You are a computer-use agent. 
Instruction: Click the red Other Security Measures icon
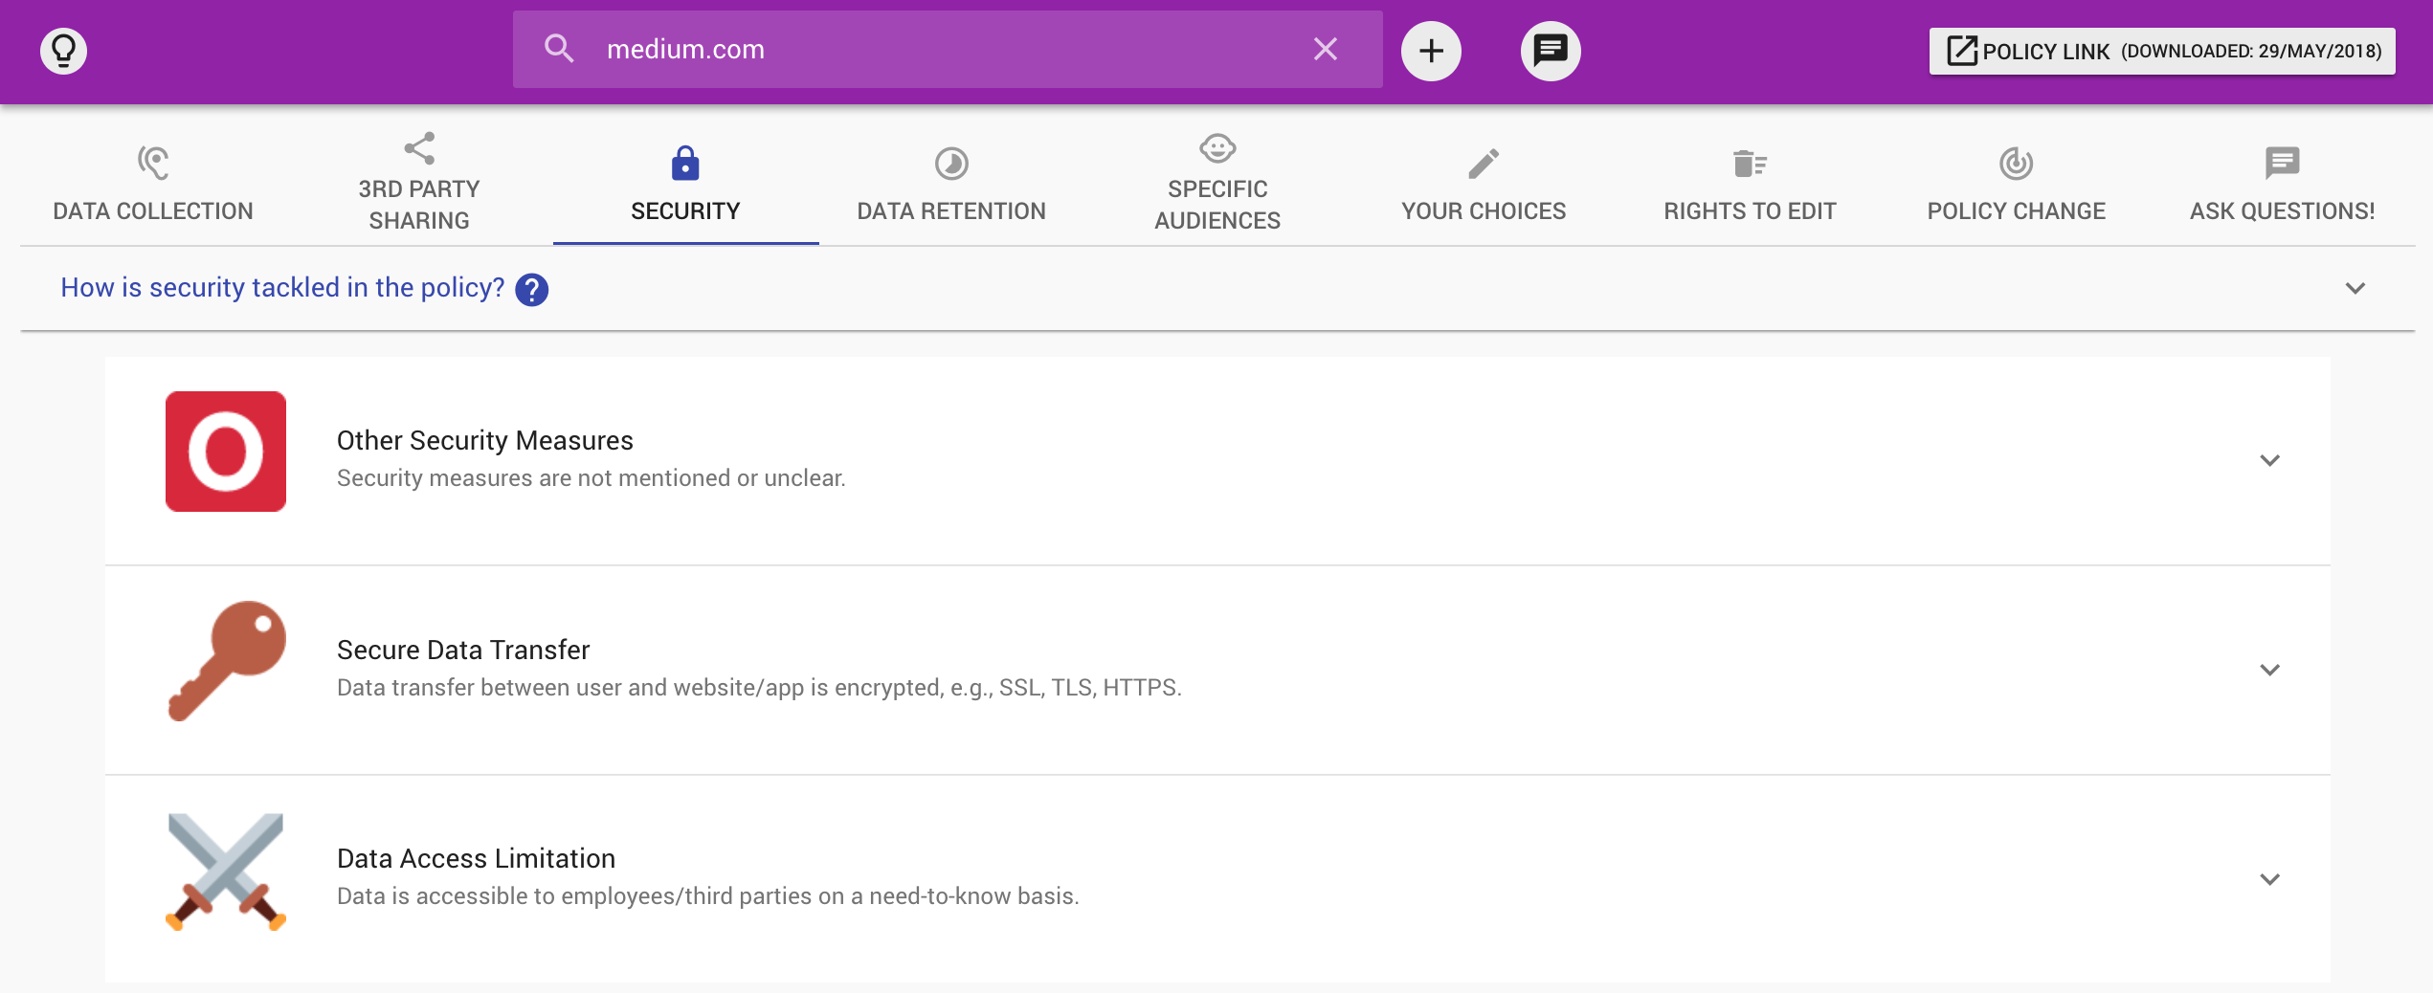[x=226, y=452]
